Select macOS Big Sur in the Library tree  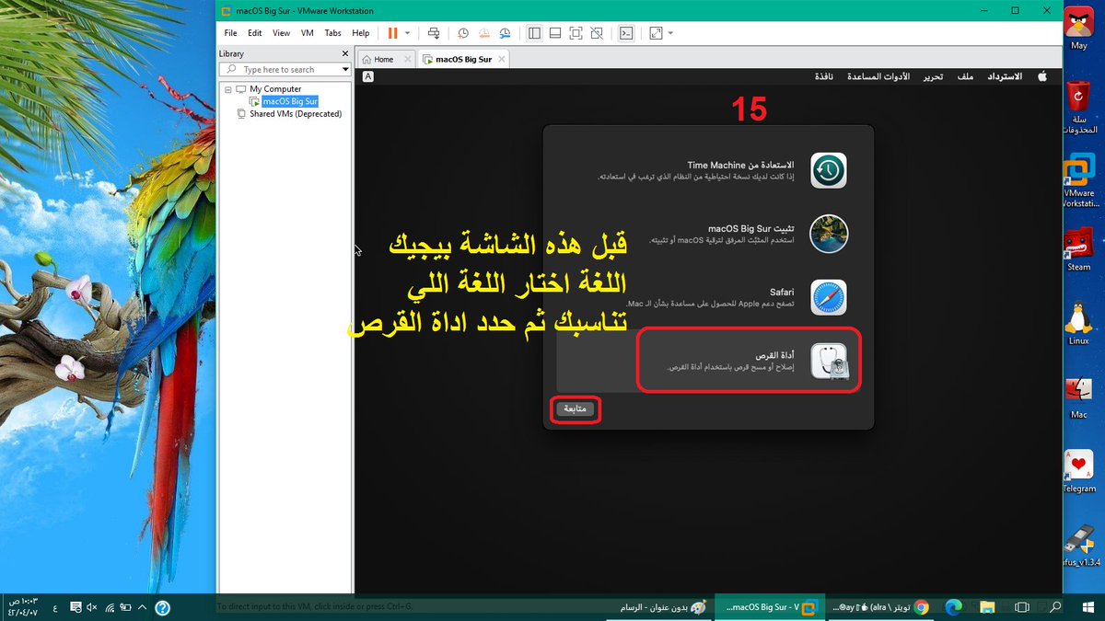tap(290, 101)
